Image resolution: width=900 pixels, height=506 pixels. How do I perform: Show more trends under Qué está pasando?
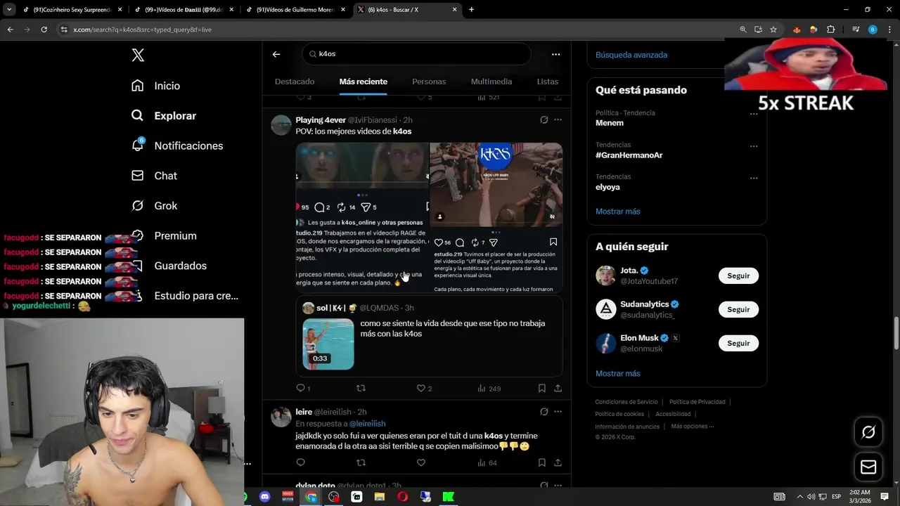click(618, 212)
